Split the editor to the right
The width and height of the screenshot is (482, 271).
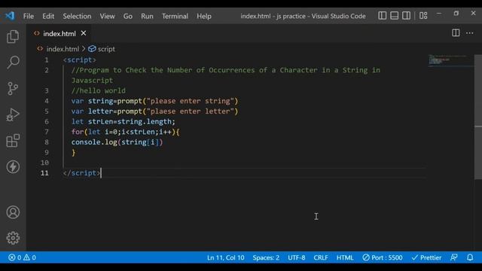[456, 33]
